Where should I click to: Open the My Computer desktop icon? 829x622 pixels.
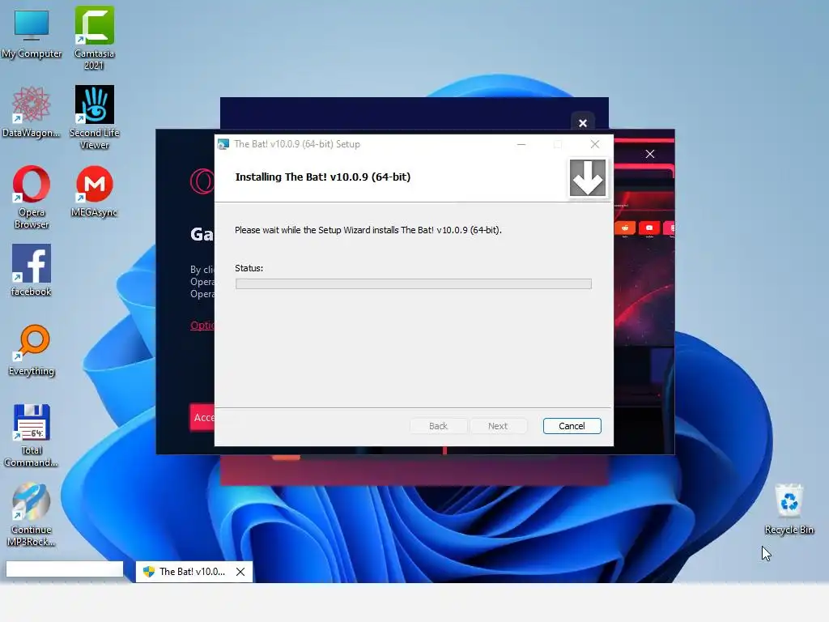pyautogui.click(x=32, y=32)
